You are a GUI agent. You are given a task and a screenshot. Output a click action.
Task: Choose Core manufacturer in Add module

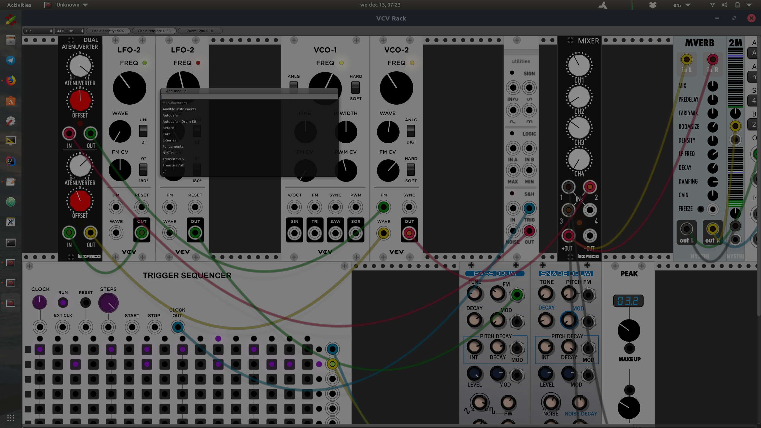point(166,134)
